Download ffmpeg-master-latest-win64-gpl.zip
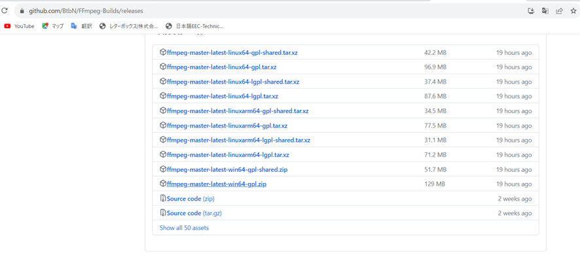The image size is (580, 262). tap(217, 184)
